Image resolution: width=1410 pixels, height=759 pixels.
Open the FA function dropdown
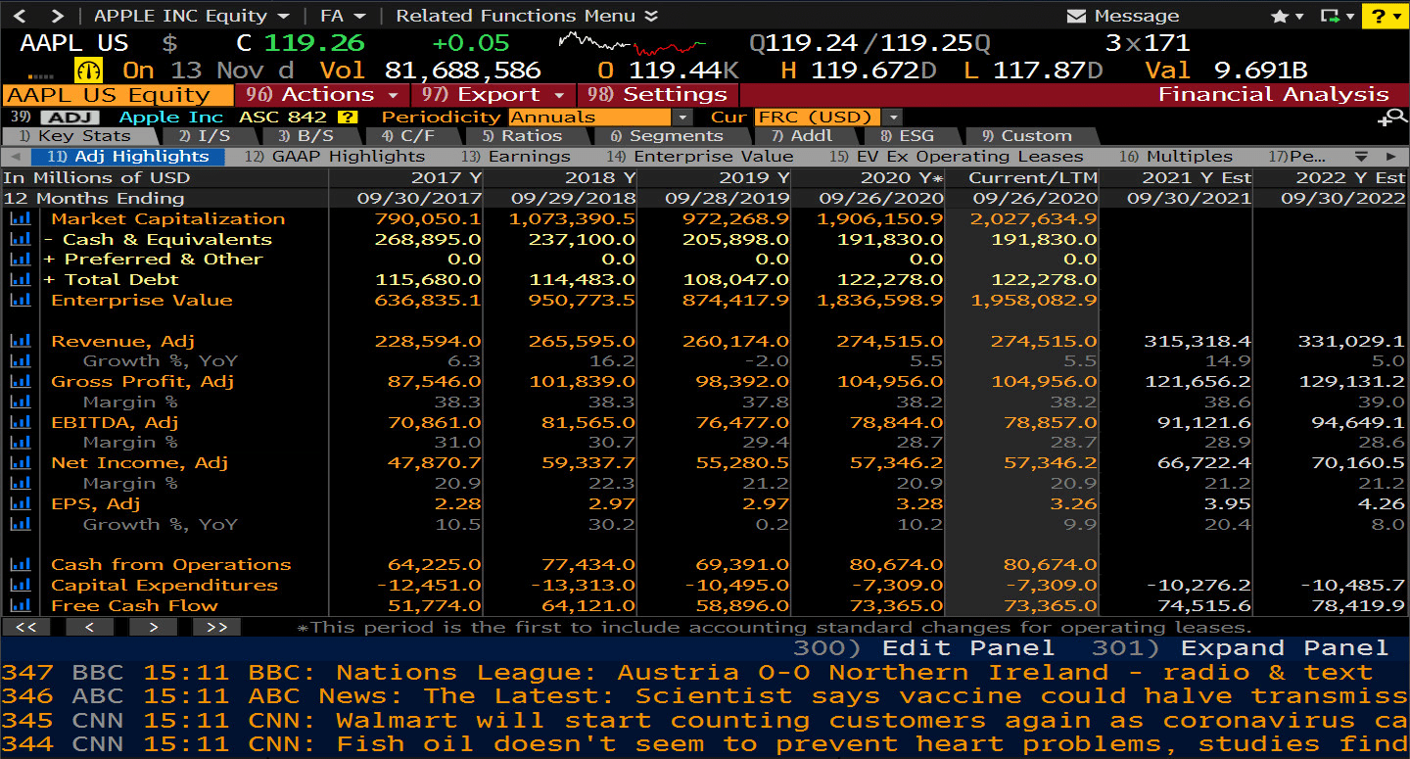coord(343,16)
